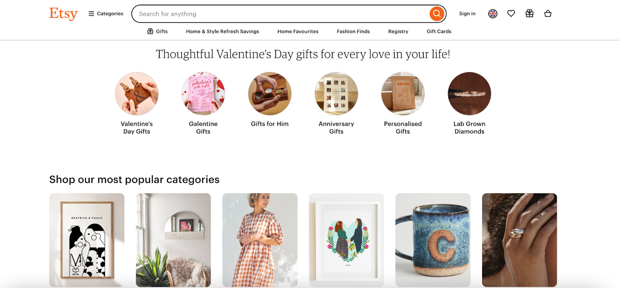The height and width of the screenshot is (288, 619).
Task: Click the UK flag region icon
Action: (x=492, y=13)
